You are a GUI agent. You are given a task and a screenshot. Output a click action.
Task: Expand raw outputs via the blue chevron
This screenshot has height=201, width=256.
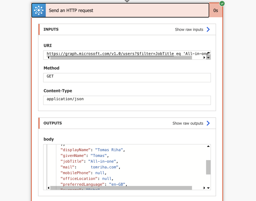pos(208,123)
